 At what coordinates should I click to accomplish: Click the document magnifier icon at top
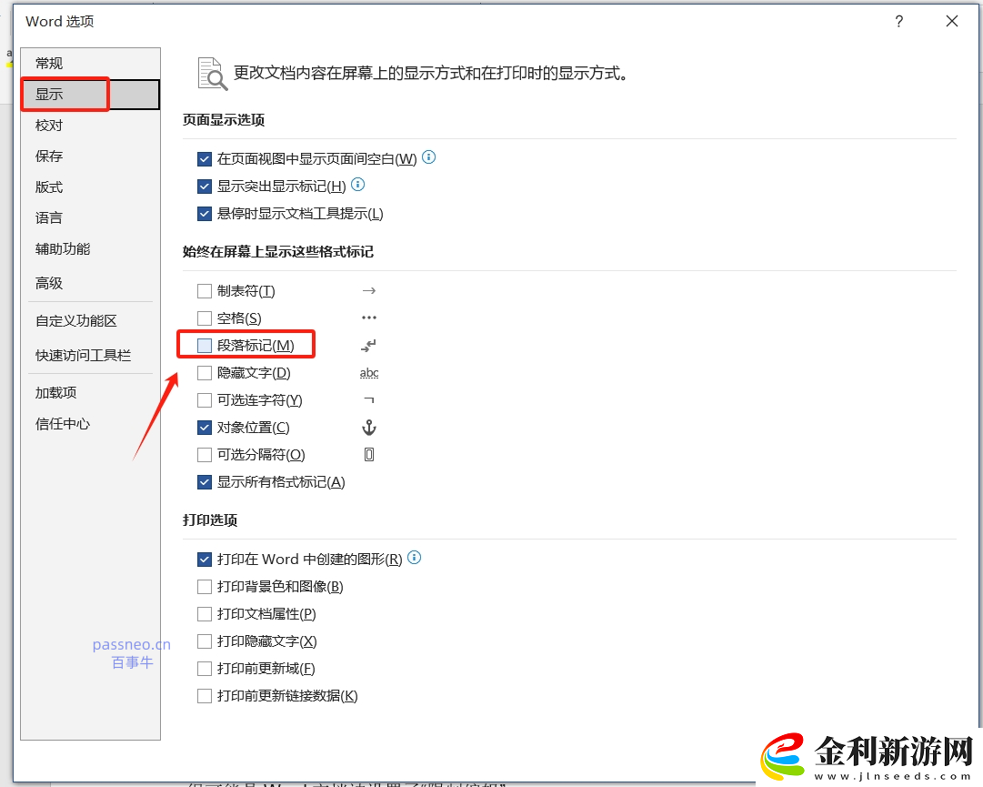pos(212,74)
